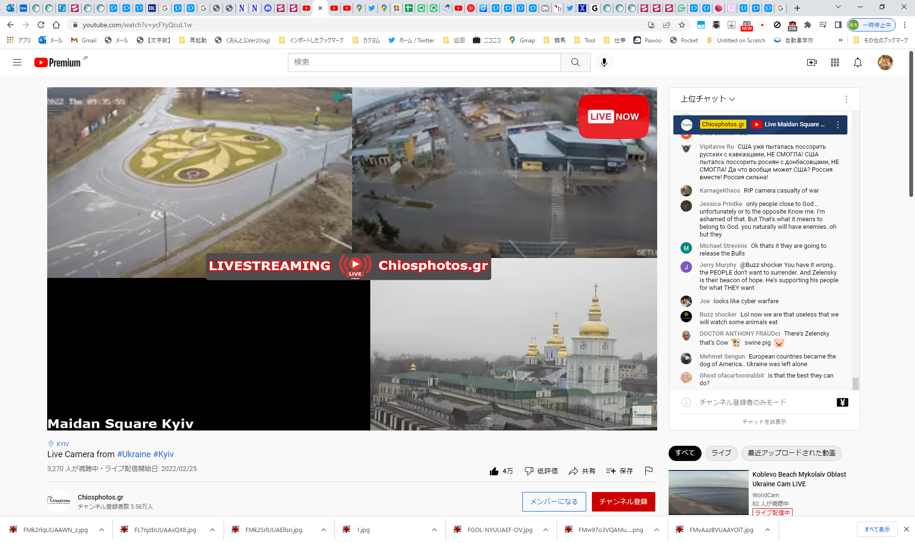Expand the 上位チャット dropdown

click(708, 99)
